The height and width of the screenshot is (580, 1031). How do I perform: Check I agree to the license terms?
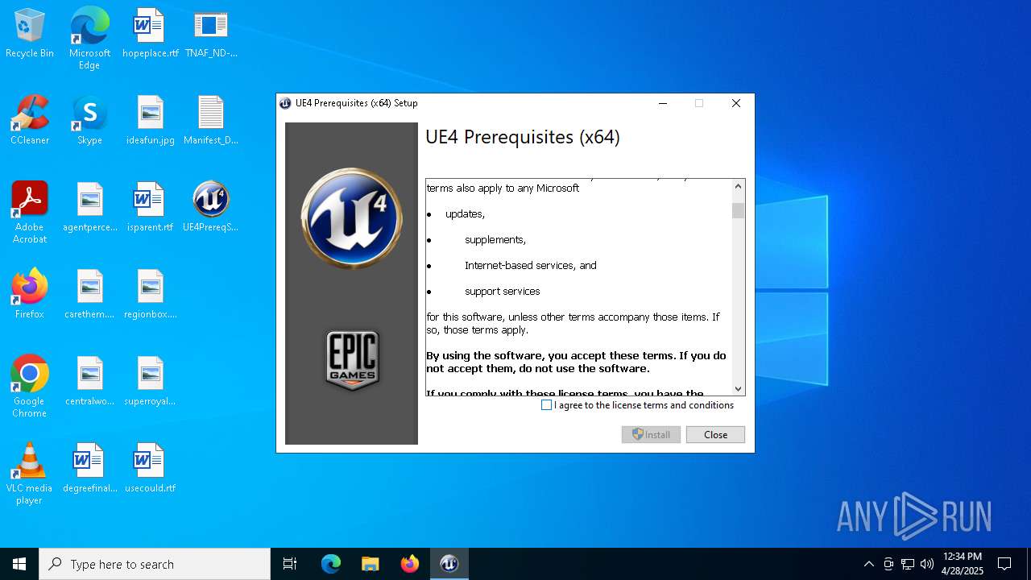pos(547,405)
